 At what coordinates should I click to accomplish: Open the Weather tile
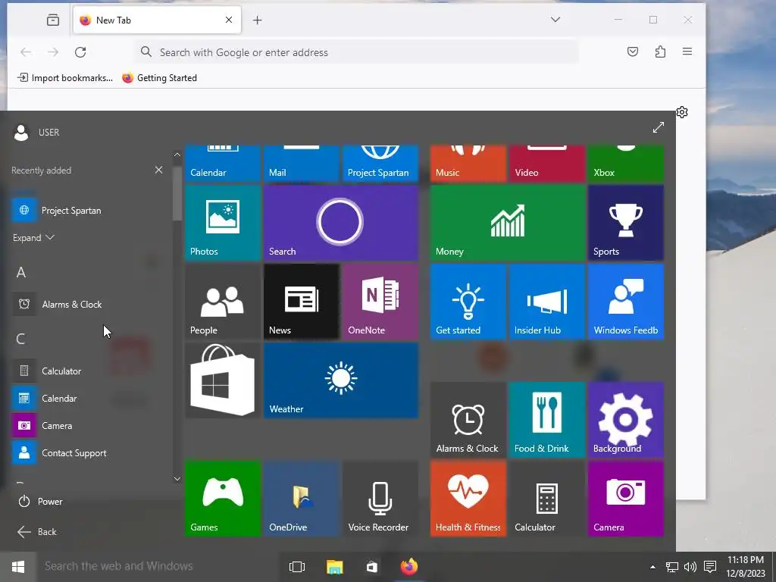340,380
